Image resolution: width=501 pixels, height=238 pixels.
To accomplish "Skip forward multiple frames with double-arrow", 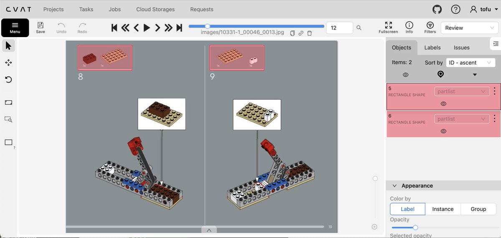I will point(168,28).
